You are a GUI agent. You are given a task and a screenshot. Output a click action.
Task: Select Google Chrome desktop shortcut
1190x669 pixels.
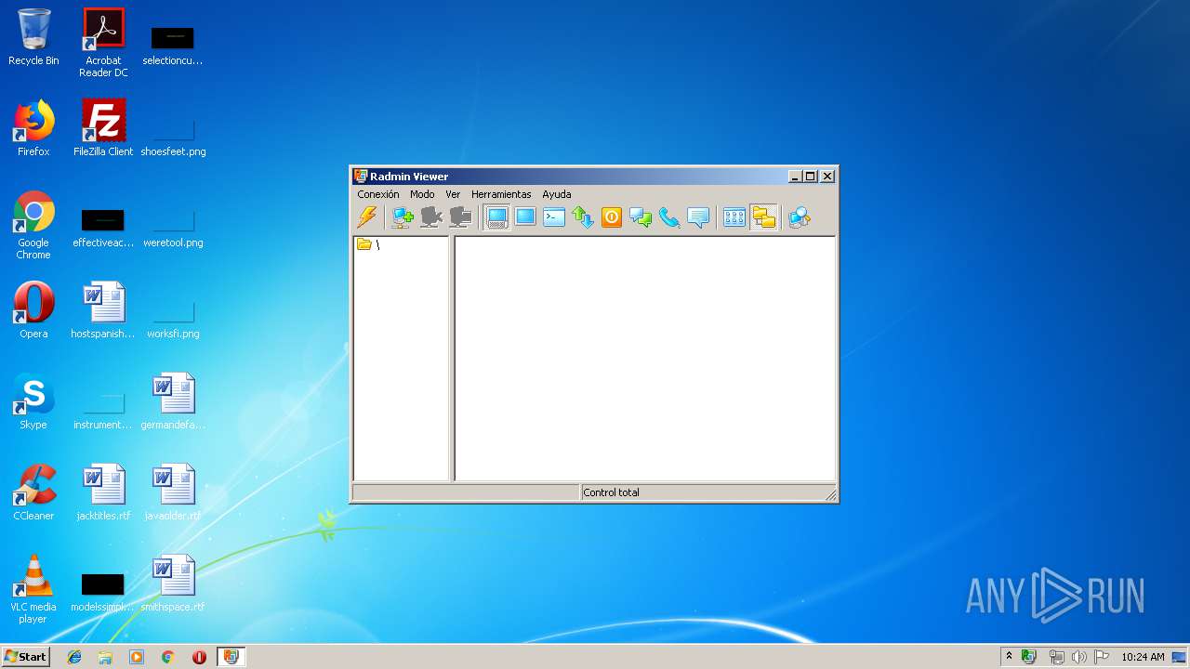[33, 225]
